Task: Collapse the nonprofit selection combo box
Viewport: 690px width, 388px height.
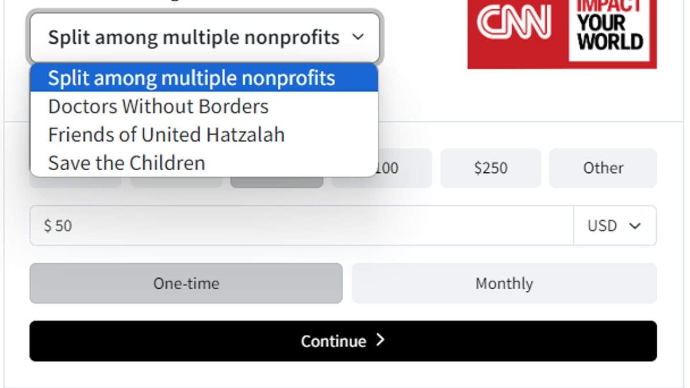Action: [205, 37]
